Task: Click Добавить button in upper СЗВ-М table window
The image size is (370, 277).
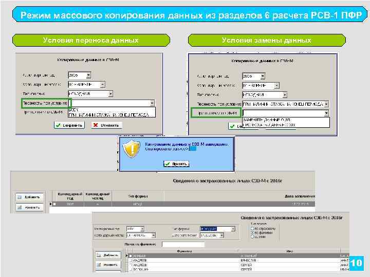Action: pos(29,197)
